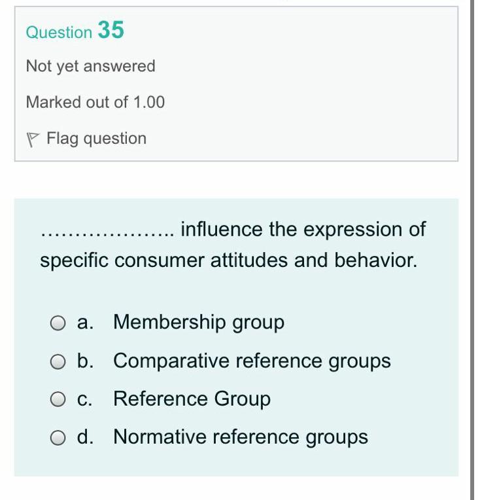Click the word Question in the header
This screenshot has height=500, width=478.
click(x=59, y=32)
